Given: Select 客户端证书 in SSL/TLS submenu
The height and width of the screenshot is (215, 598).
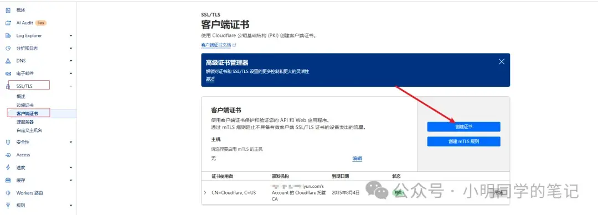Looking at the screenshot, I should tap(27, 113).
